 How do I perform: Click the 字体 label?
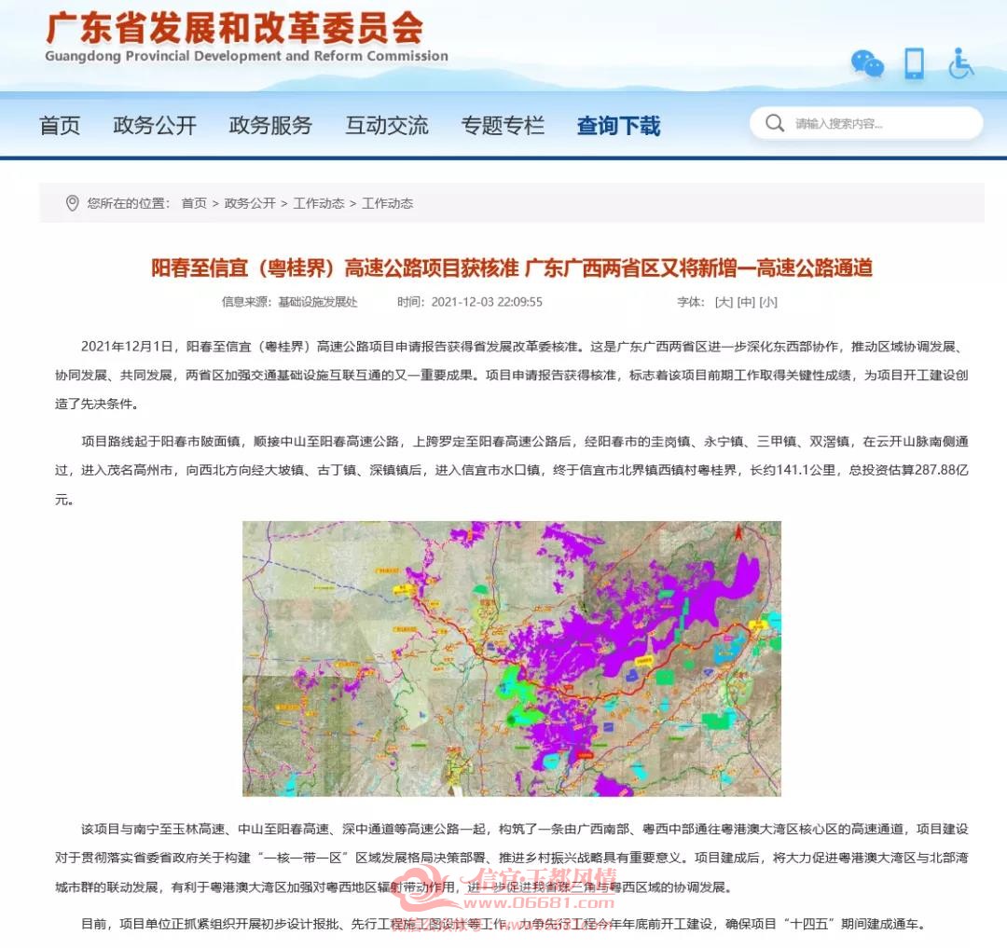[691, 302]
